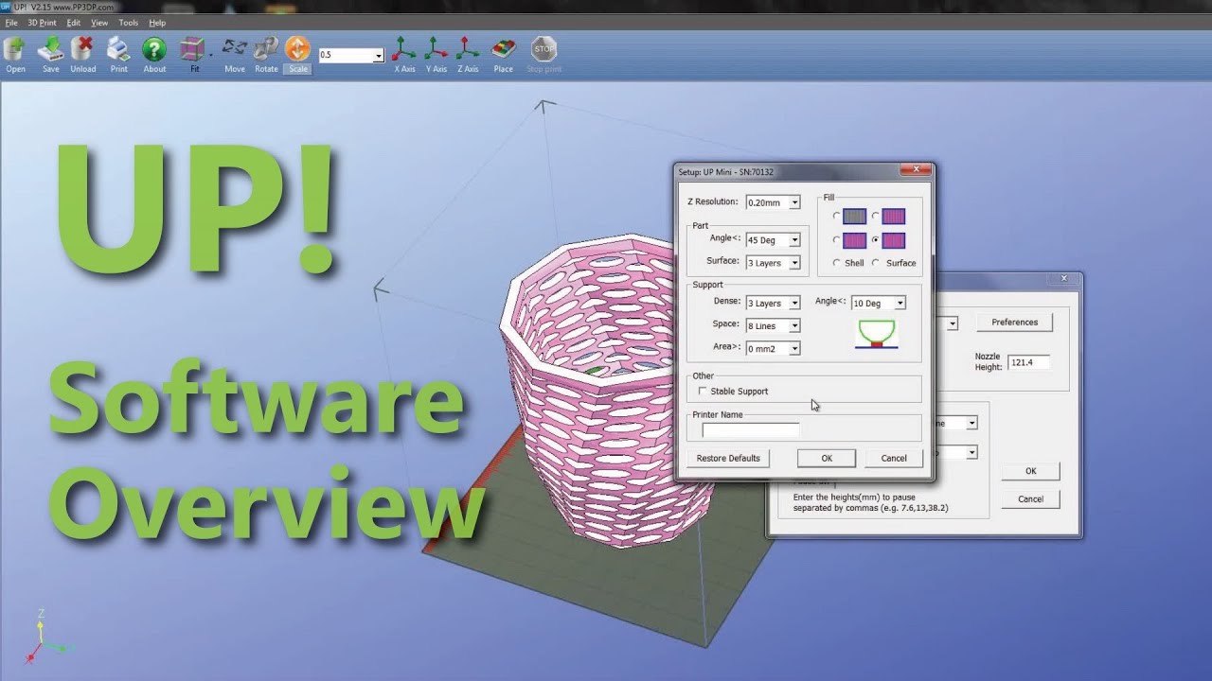This screenshot has width=1212, height=681.
Task: Expand the Z Resolution dropdown
Action: point(794,202)
